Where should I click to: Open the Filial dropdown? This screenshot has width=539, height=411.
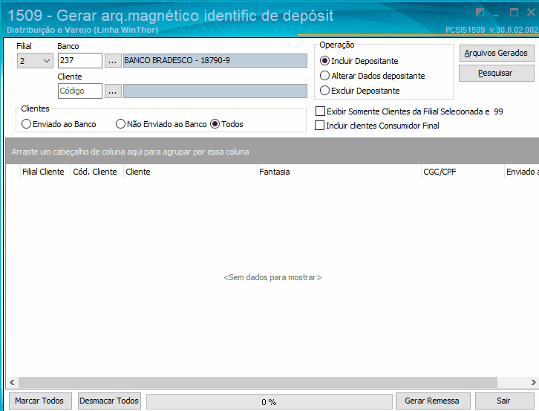click(35, 61)
